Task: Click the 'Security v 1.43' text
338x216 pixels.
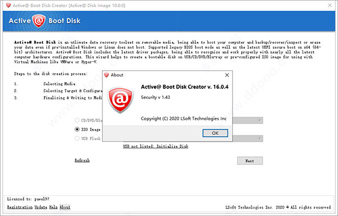Action: coord(155,97)
